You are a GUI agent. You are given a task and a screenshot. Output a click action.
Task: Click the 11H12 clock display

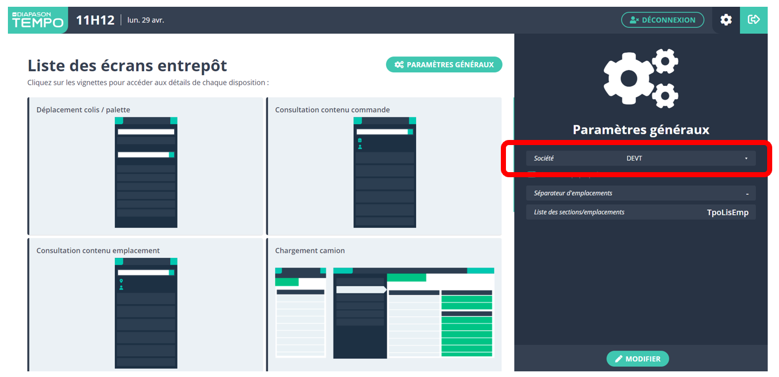click(95, 20)
